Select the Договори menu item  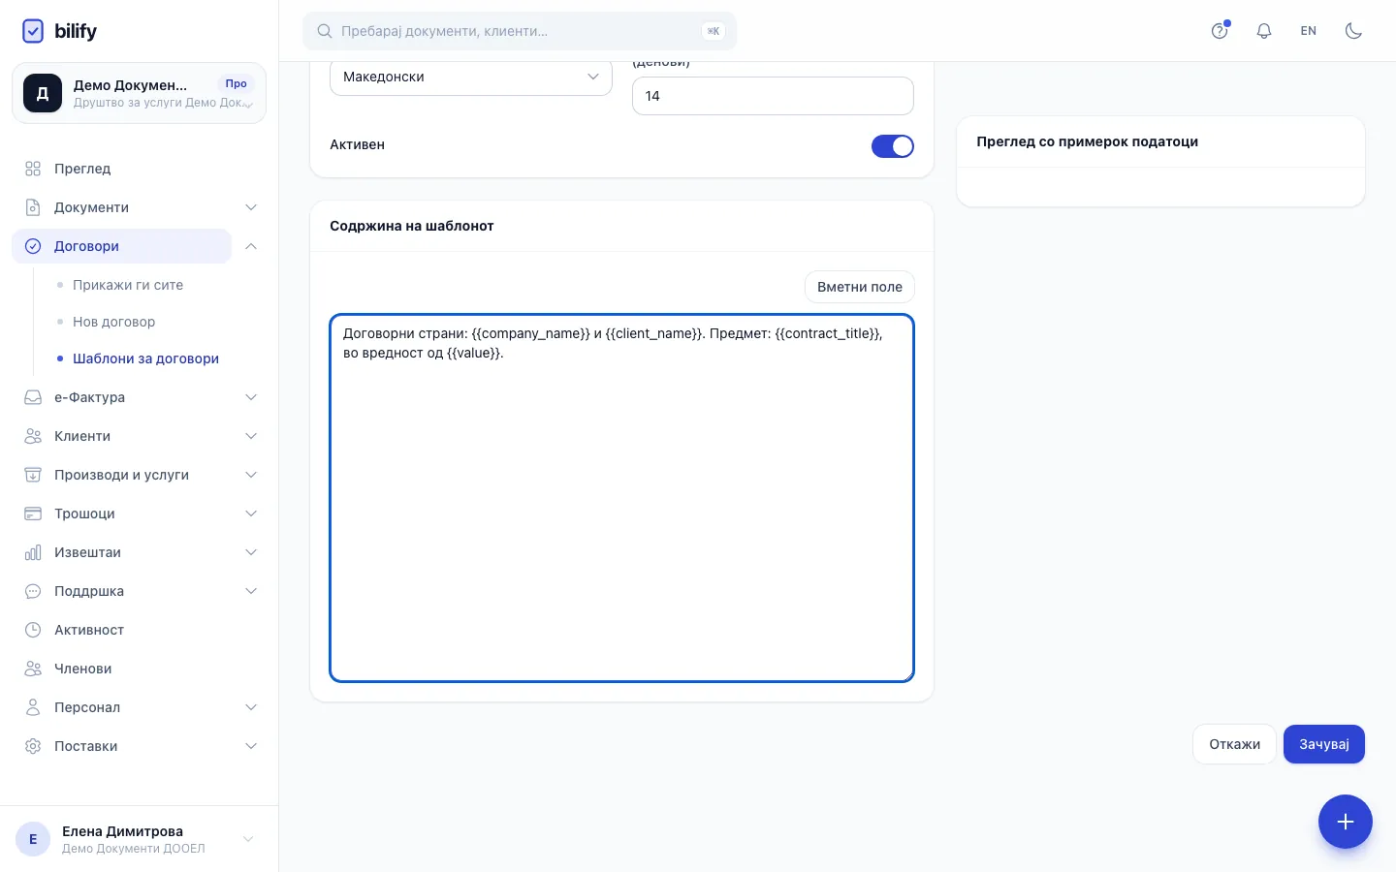pyautogui.click(x=121, y=246)
